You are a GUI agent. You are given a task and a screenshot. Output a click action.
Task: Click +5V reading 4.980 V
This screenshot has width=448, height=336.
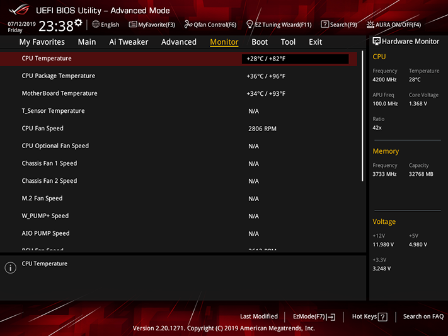pos(418,245)
